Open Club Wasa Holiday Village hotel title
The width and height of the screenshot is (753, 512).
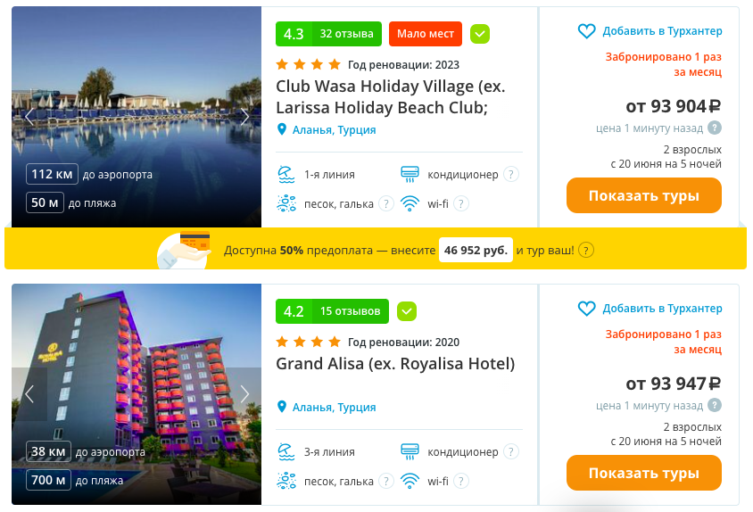tap(391, 97)
